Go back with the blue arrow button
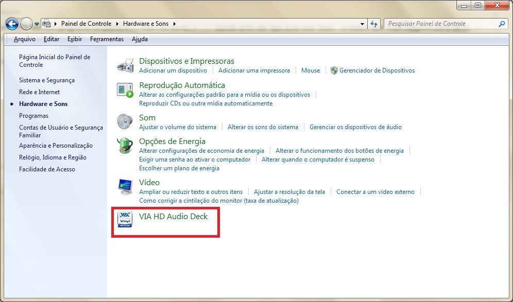The height and width of the screenshot is (302, 513). (12, 24)
